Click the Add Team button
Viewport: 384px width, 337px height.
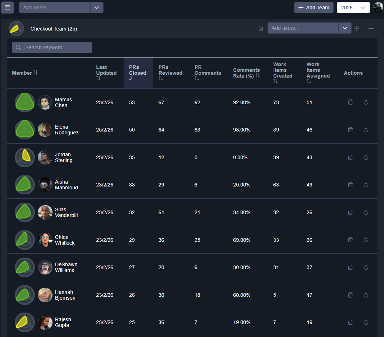[x=314, y=7]
